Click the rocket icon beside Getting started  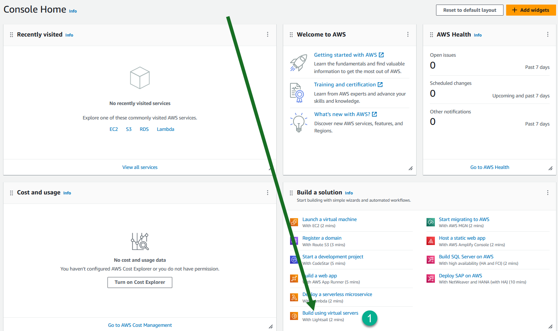298,63
